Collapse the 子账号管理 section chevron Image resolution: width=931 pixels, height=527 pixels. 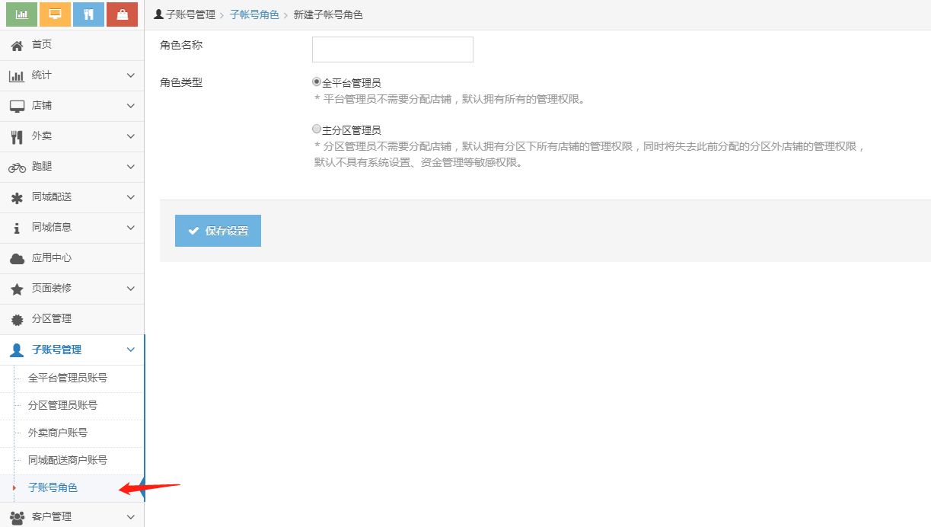coord(130,350)
